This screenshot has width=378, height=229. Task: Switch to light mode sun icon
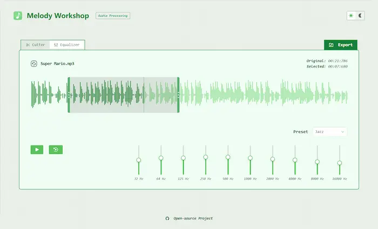click(x=352, y=16)
